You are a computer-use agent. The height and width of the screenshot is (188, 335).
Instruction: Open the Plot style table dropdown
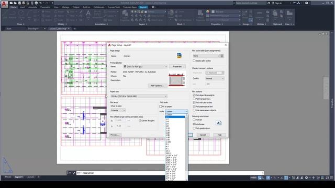(206, 56)
